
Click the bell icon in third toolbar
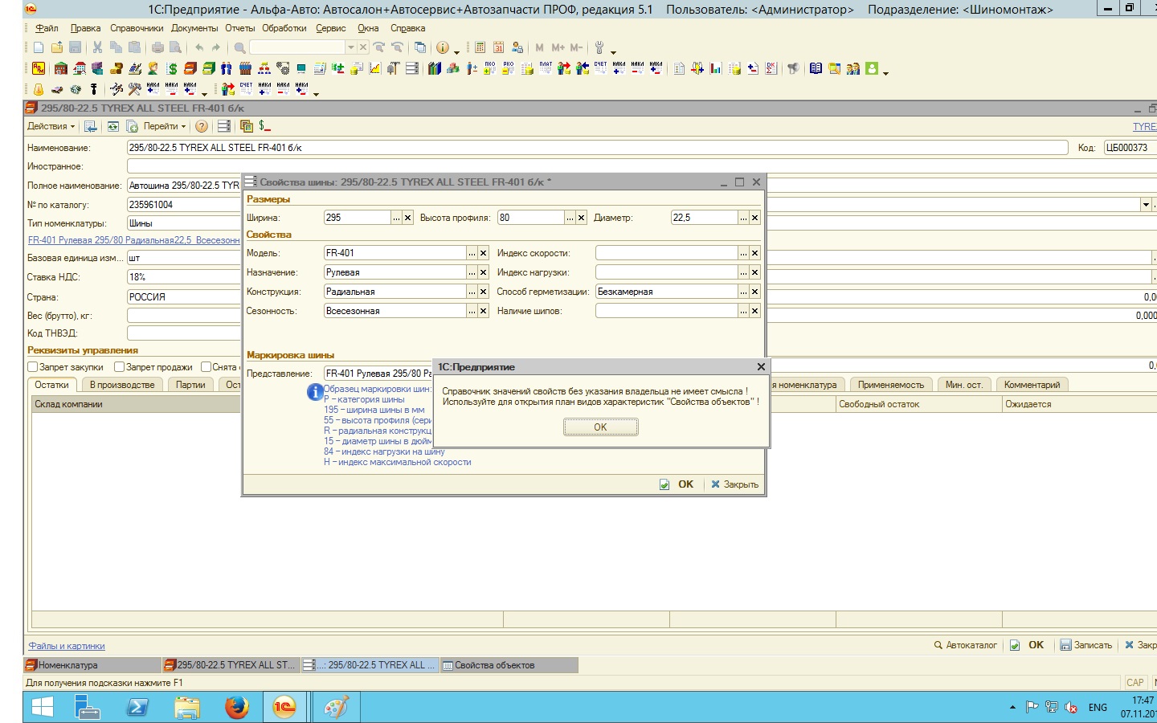pos(39,89)
